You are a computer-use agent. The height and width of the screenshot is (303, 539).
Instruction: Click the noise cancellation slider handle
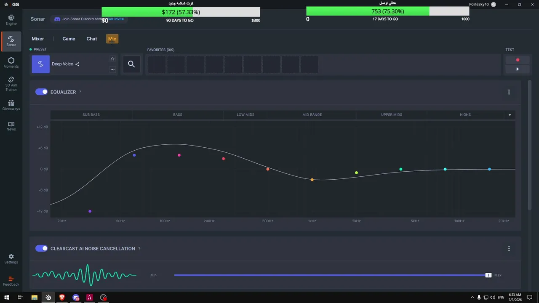488,275
